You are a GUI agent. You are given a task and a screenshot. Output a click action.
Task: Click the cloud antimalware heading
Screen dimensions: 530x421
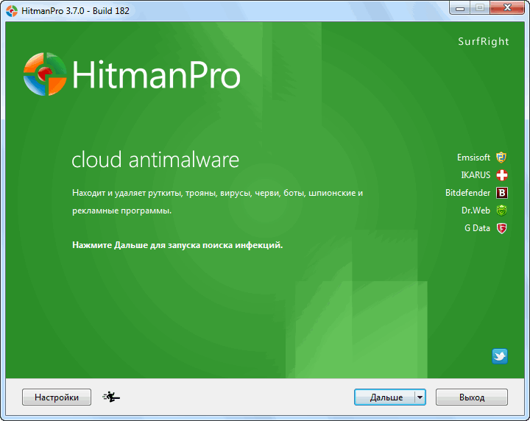click(155, 160)
